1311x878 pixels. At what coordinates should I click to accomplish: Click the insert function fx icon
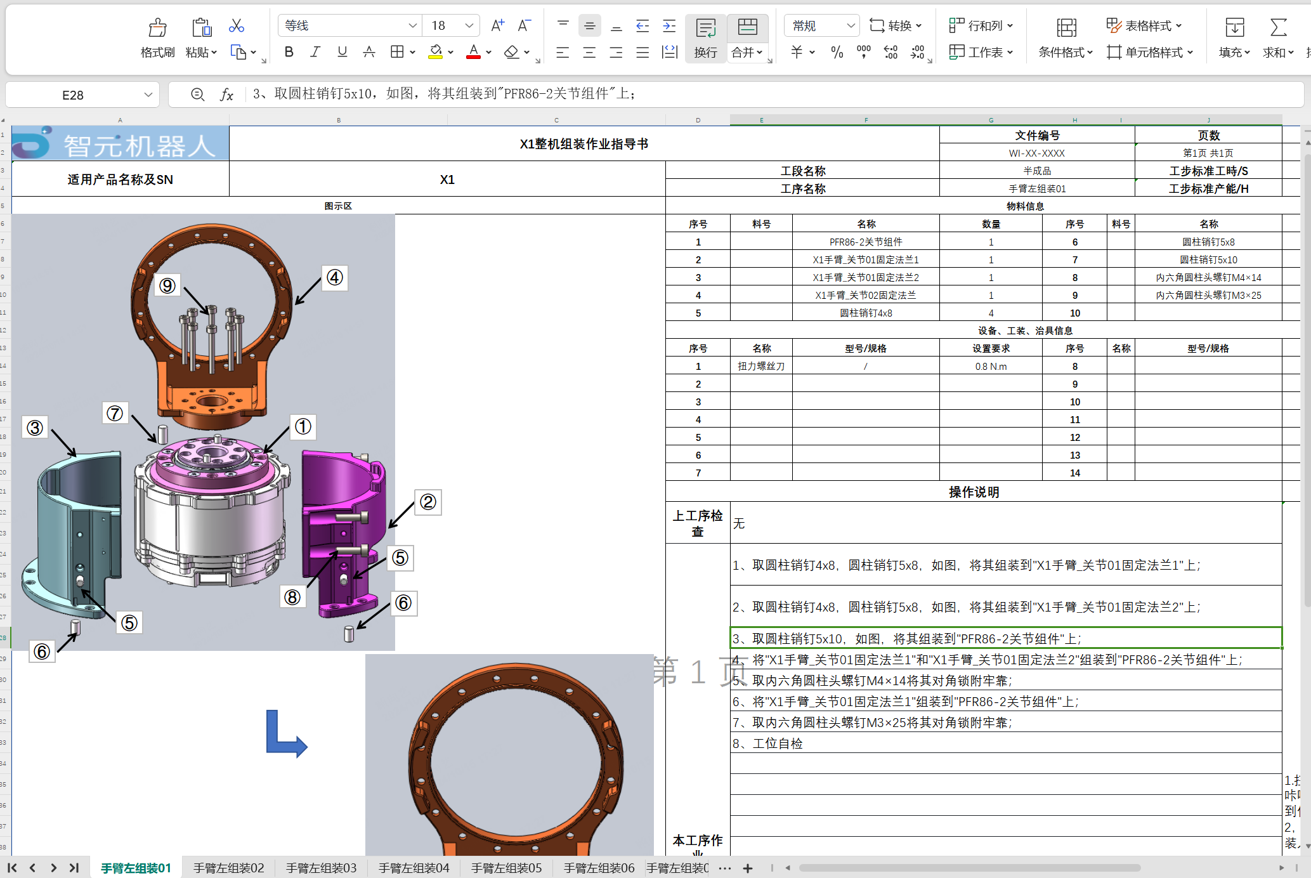point(226,95)
